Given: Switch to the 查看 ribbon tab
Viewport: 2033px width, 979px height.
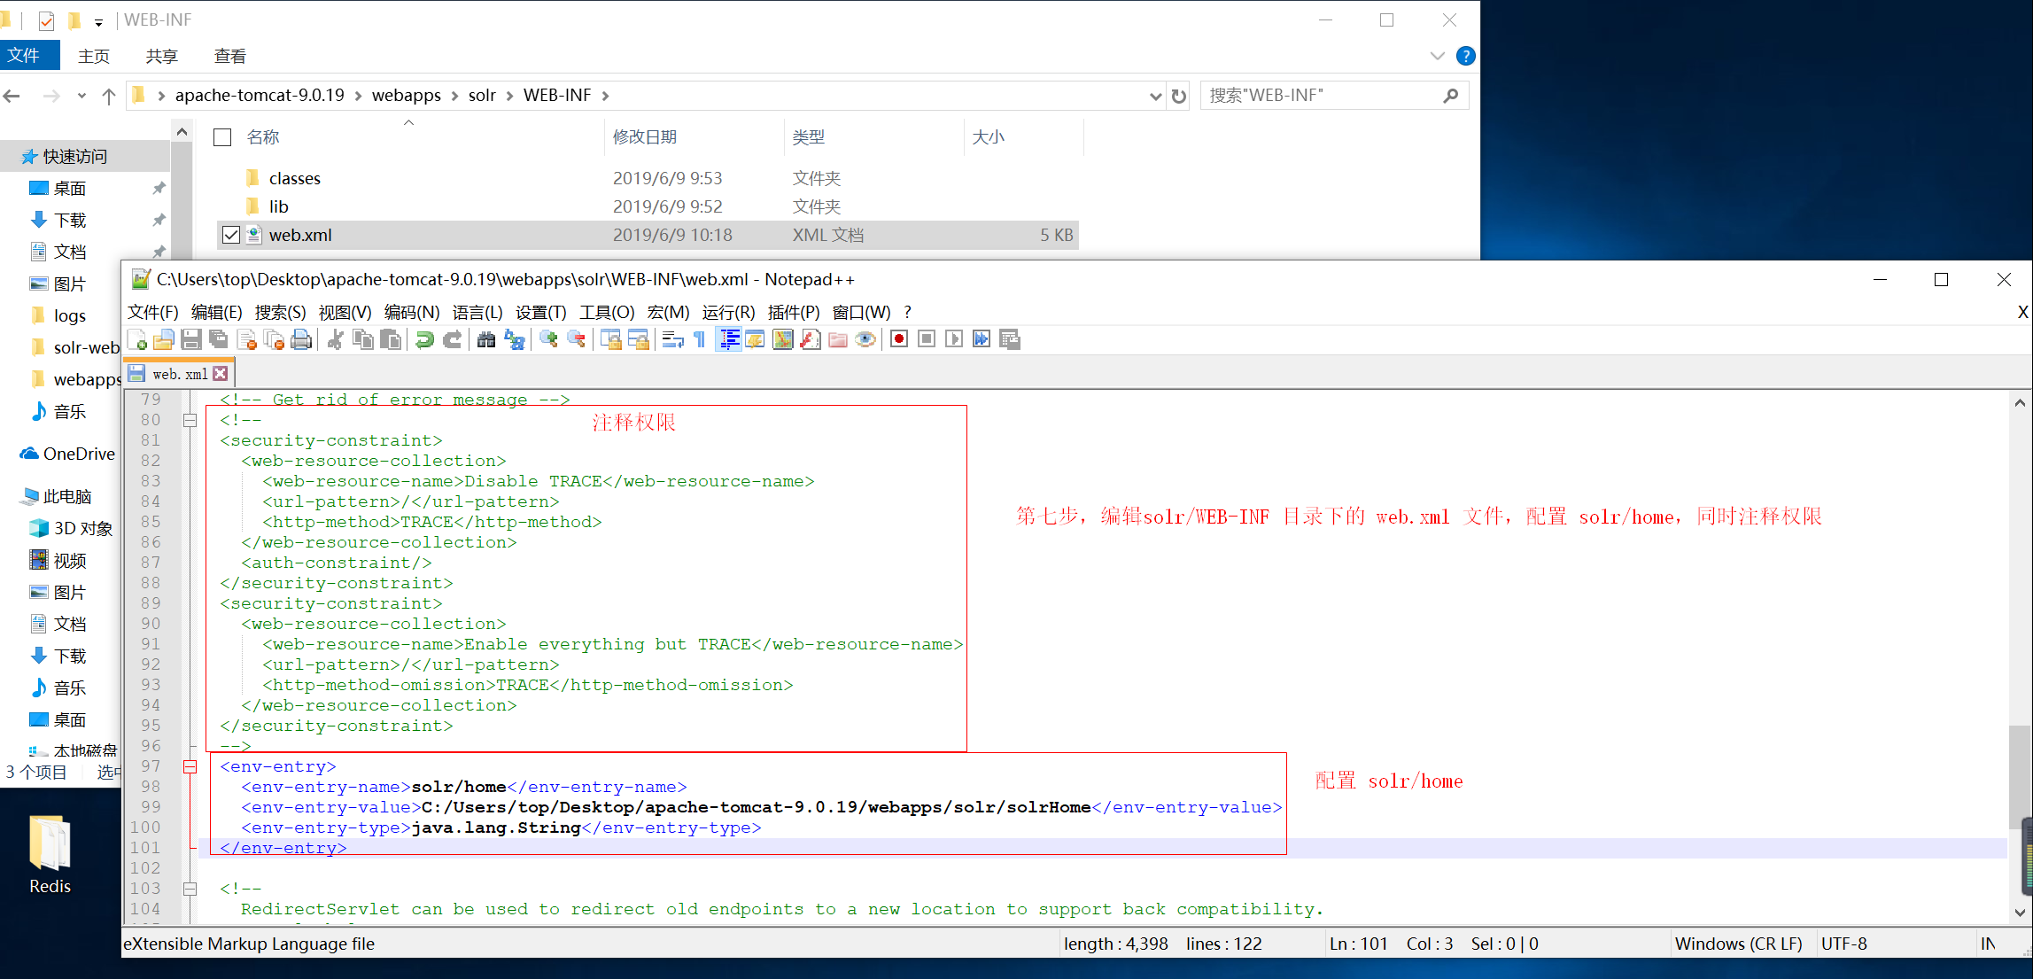Looking at the screenshot, I should pos(229,56).
